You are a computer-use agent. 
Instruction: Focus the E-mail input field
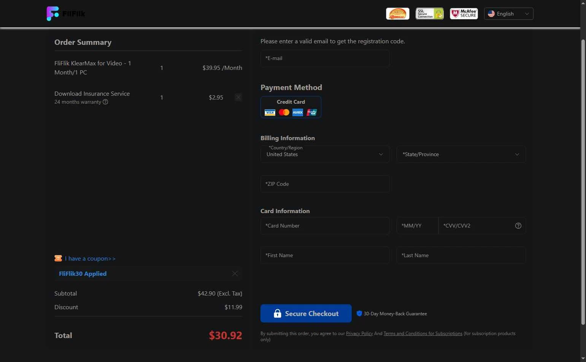325,58
